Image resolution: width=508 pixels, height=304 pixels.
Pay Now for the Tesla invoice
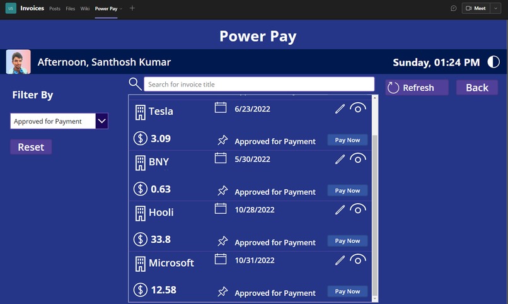point(347,140)
